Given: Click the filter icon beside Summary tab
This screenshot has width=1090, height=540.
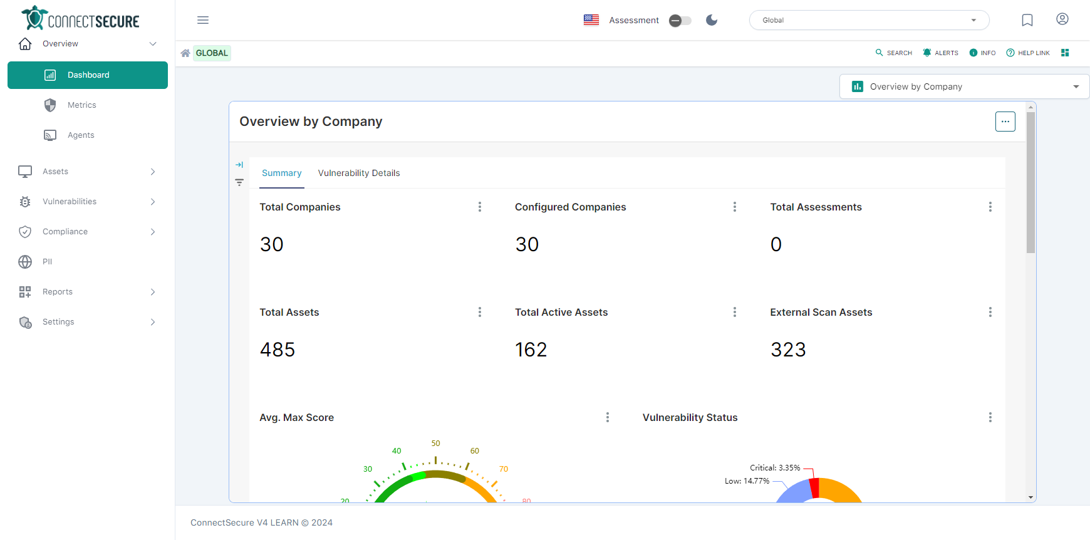Looking at the screenshot, I should click(239, 182).
